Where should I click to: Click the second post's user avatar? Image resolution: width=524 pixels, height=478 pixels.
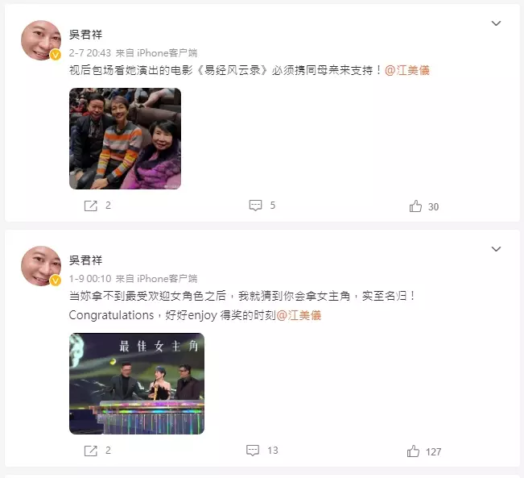[x=41, y=266]
